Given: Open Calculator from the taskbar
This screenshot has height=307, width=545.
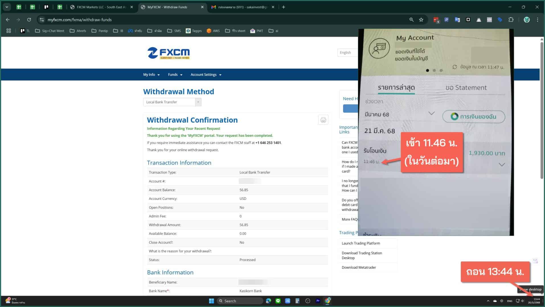Looking at the screenshot, I should point(297,301).
